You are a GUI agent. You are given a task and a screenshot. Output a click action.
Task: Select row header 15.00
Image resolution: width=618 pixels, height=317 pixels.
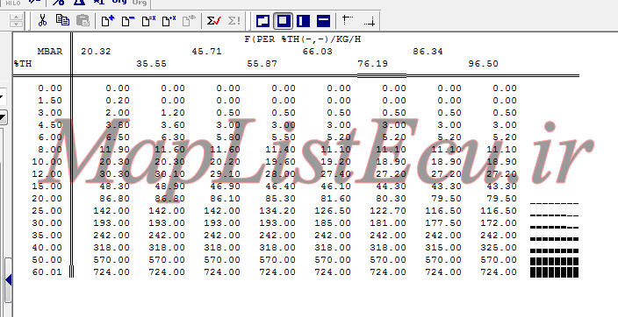click(x=47, y=187)
